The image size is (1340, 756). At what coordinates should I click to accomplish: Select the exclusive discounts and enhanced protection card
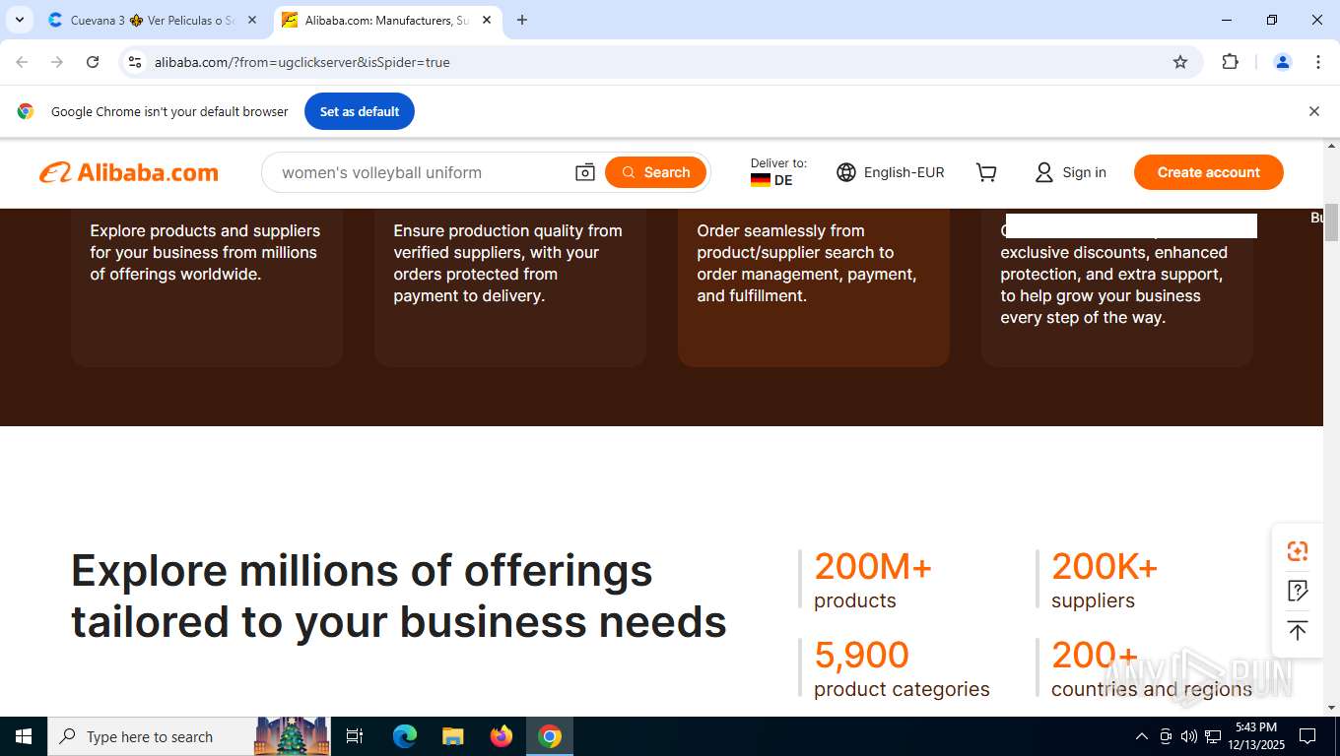coord(1117,287)
